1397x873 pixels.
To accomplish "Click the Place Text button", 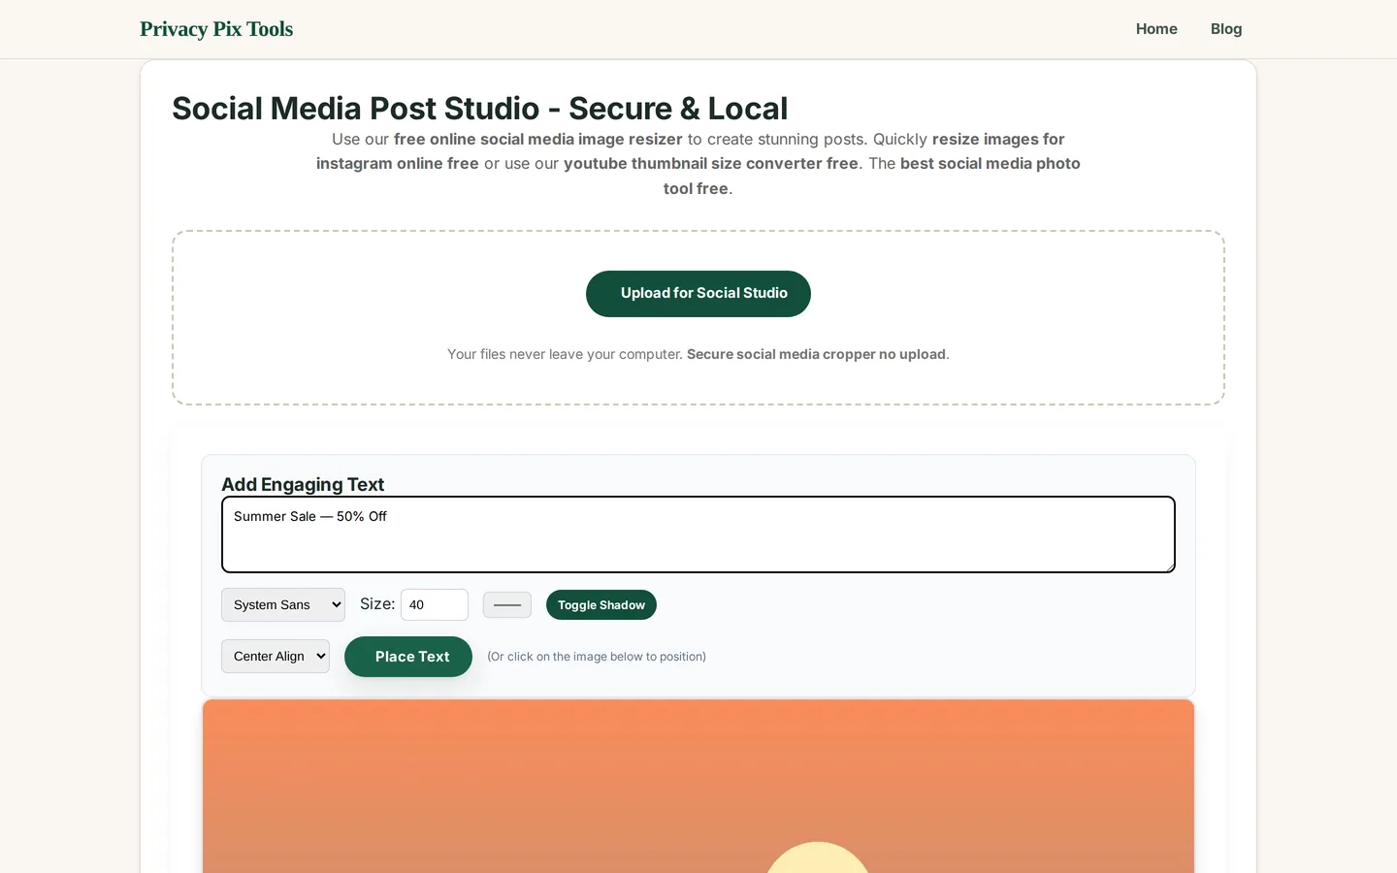I will pos(408,657).
